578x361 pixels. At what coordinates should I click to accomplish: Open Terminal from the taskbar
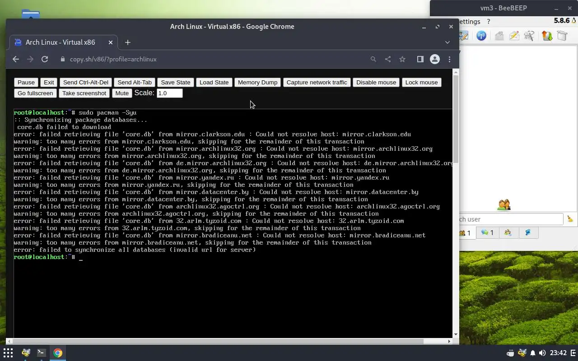pos(41,353)
